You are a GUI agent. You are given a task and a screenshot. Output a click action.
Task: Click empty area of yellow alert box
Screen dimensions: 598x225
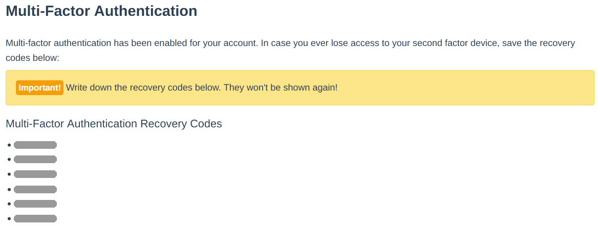coord(461,87)
